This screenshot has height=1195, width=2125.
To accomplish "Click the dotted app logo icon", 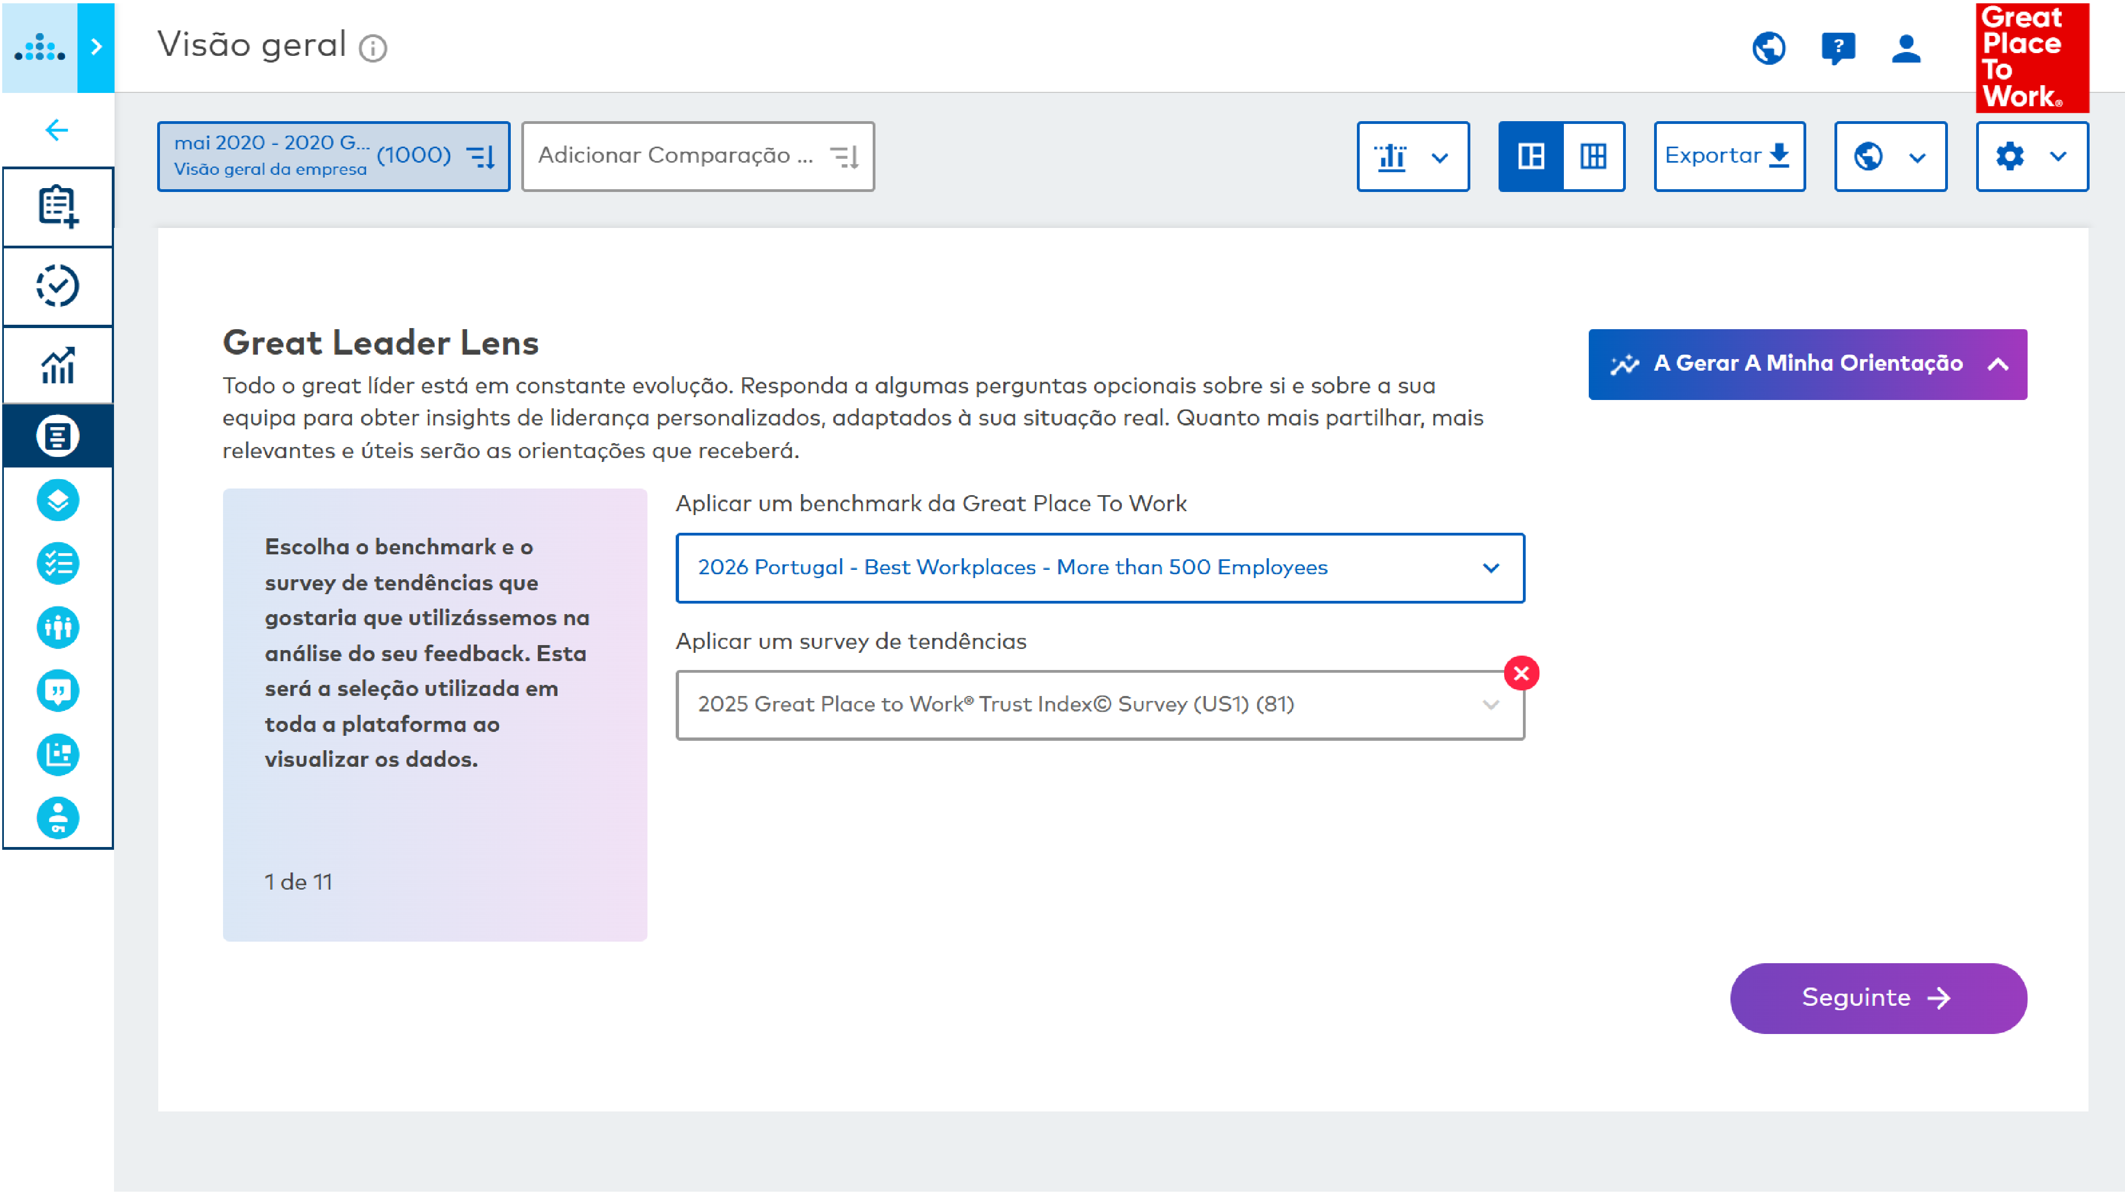I will (39, 48).
